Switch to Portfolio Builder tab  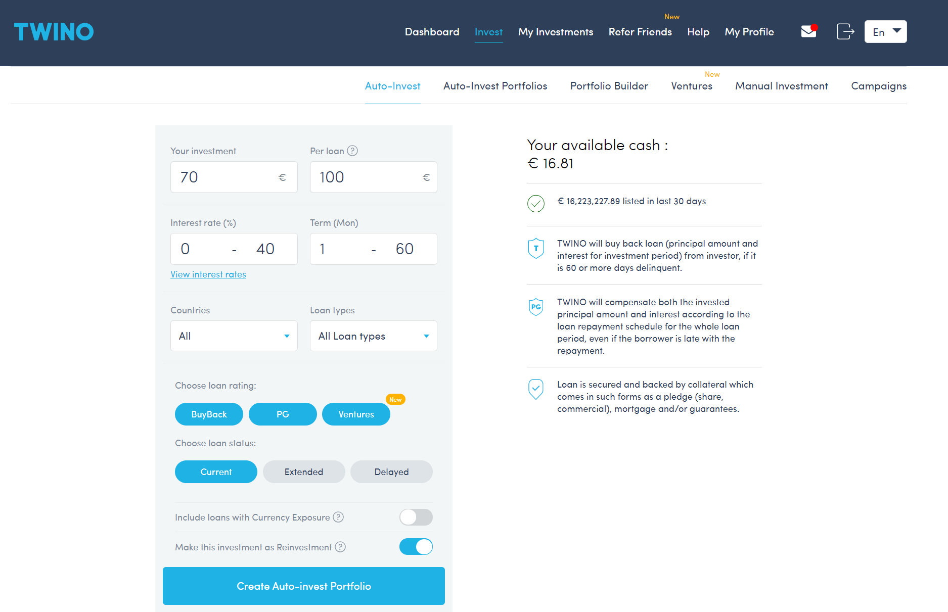coord(609,86)
